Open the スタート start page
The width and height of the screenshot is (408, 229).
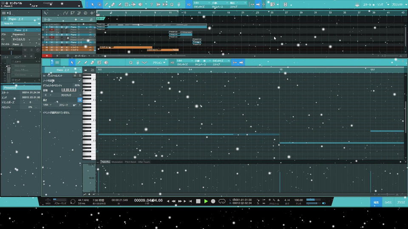367,5
